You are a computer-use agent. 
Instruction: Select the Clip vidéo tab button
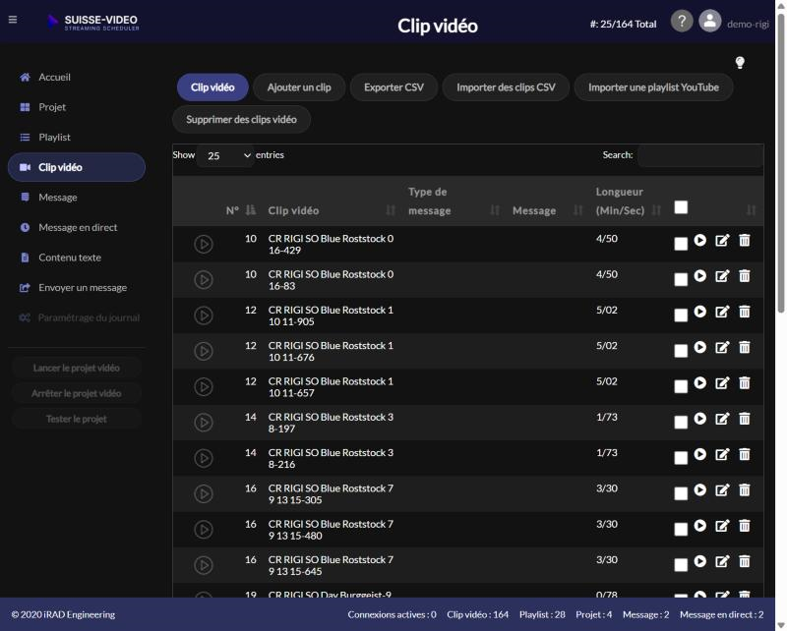(212, 87)
